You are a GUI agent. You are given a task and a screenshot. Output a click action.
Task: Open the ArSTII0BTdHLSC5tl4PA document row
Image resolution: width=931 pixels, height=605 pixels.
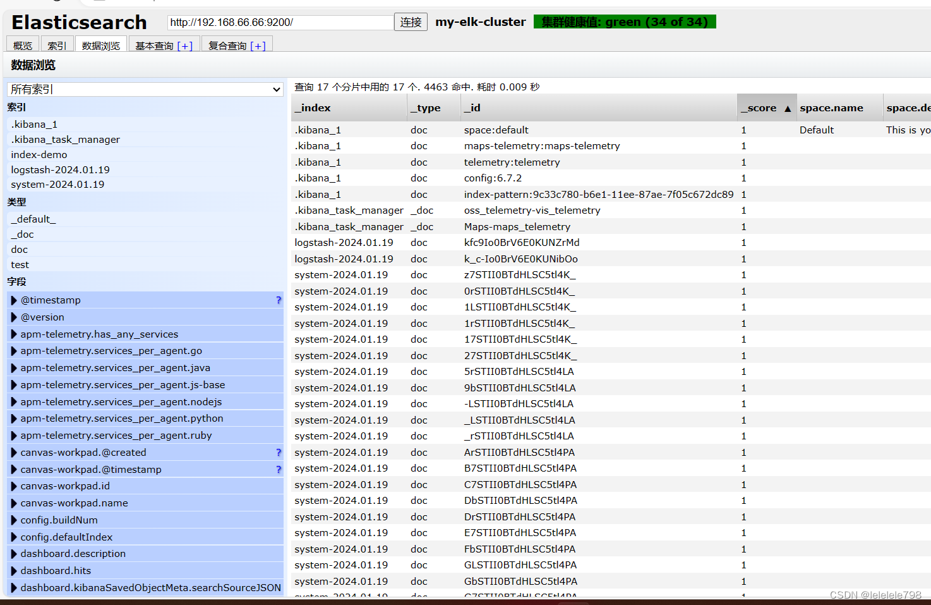(611, 453)
